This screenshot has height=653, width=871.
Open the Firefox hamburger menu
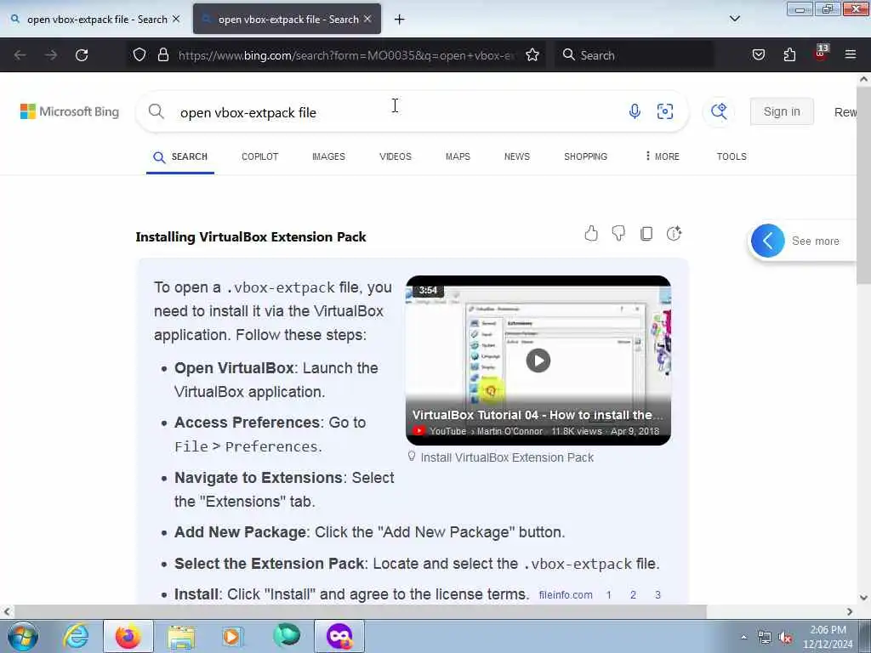click(x=851, y=55)
